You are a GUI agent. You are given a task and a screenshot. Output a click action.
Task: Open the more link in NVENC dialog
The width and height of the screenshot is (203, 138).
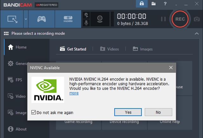(x=74, y=93)
